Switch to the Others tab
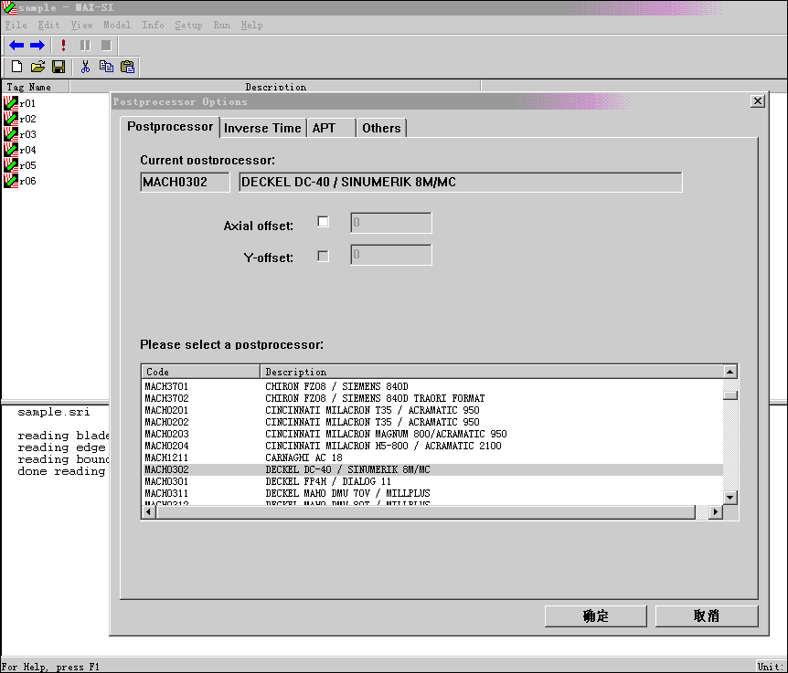The image size is (788, 673). [x=381, y=128]
